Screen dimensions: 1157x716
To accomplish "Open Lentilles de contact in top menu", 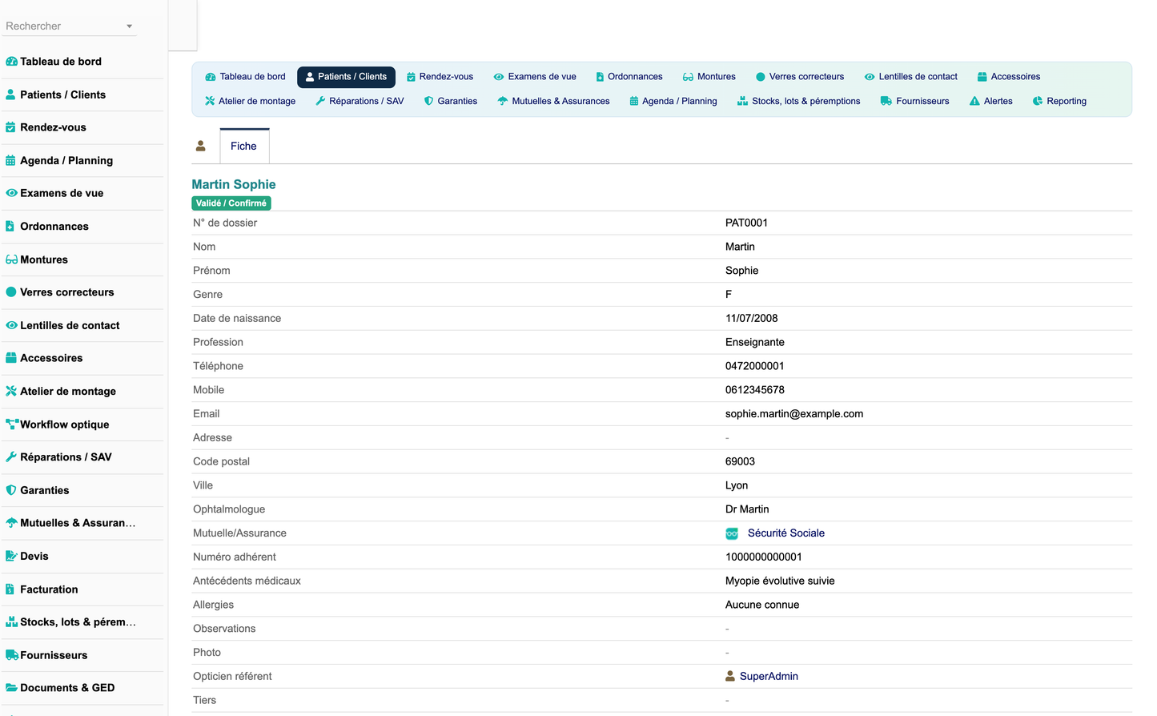I will point(911,77).
